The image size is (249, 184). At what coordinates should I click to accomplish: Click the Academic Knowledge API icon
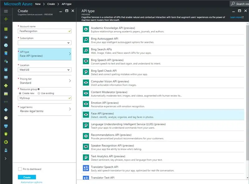(86, 29)
